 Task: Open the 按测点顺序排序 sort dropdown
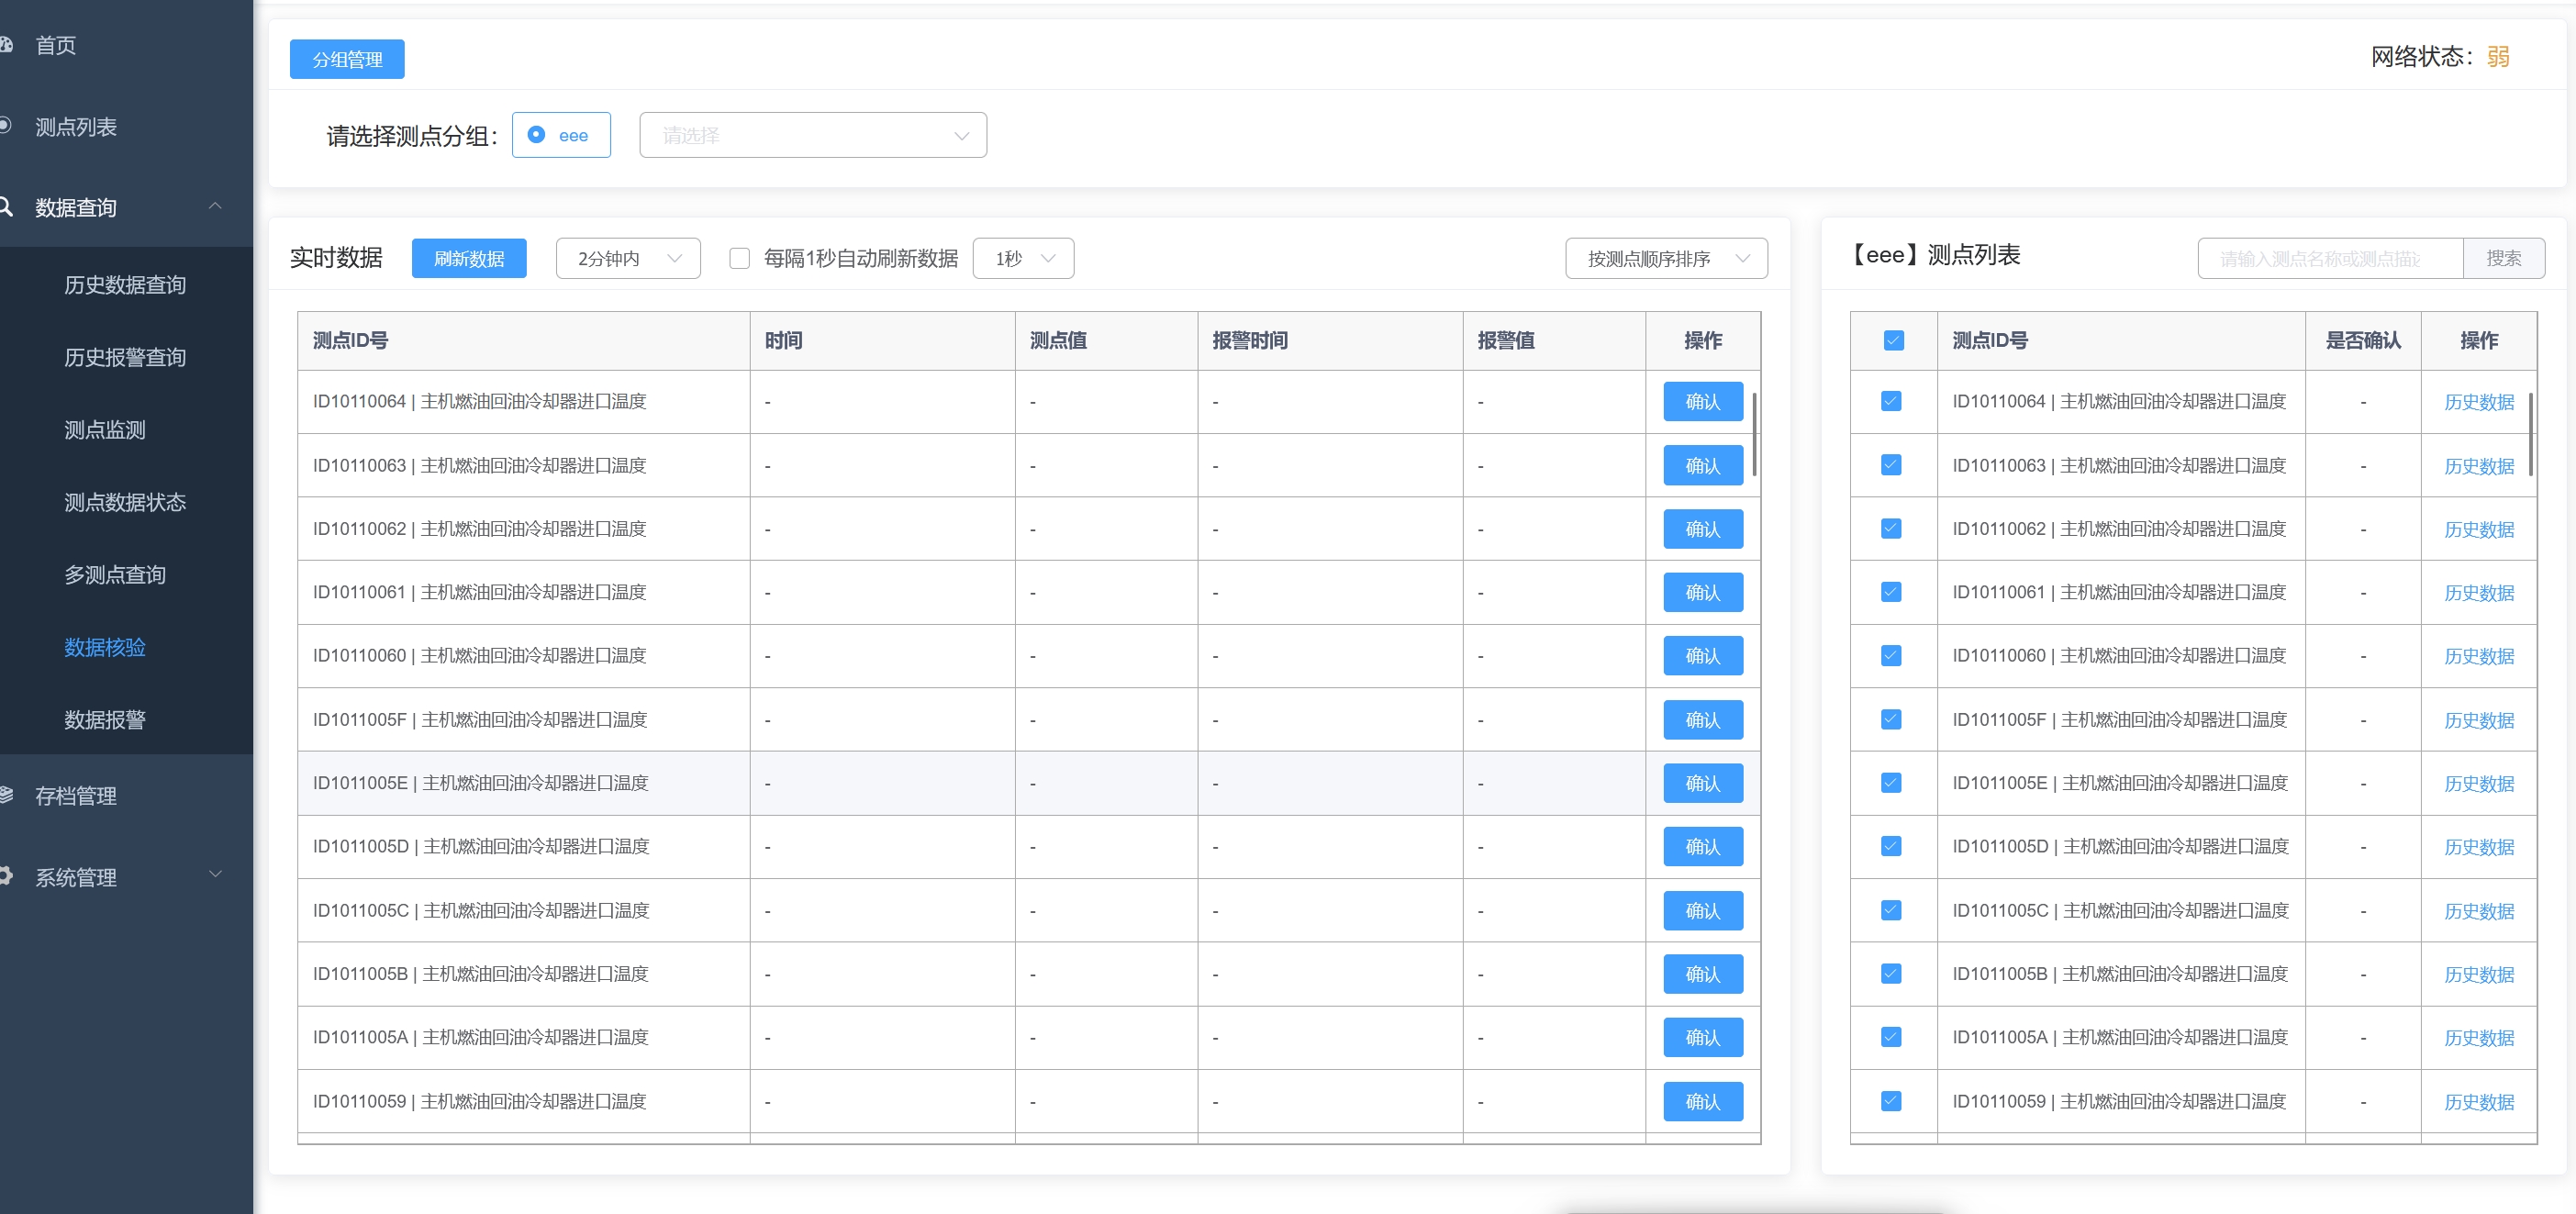click(1666, 259)
